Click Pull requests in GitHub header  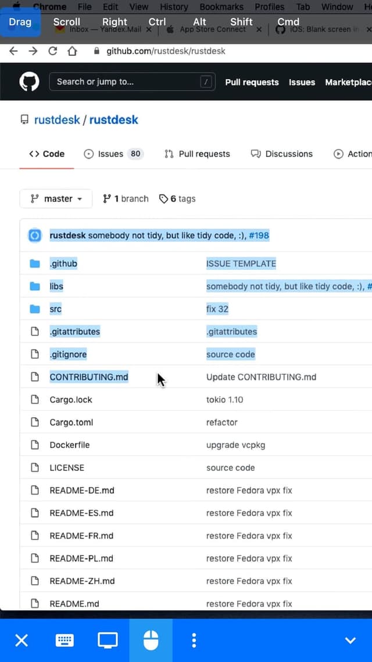(252, 83)
